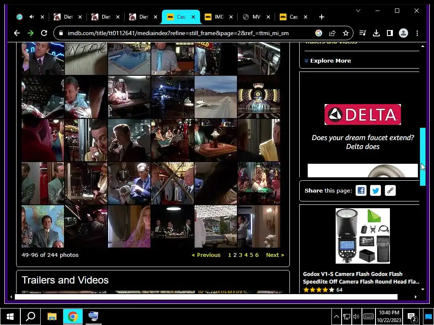Show desktop via far-right taskbar button
This screenshot has width=434, height=325.
point(429,317)
